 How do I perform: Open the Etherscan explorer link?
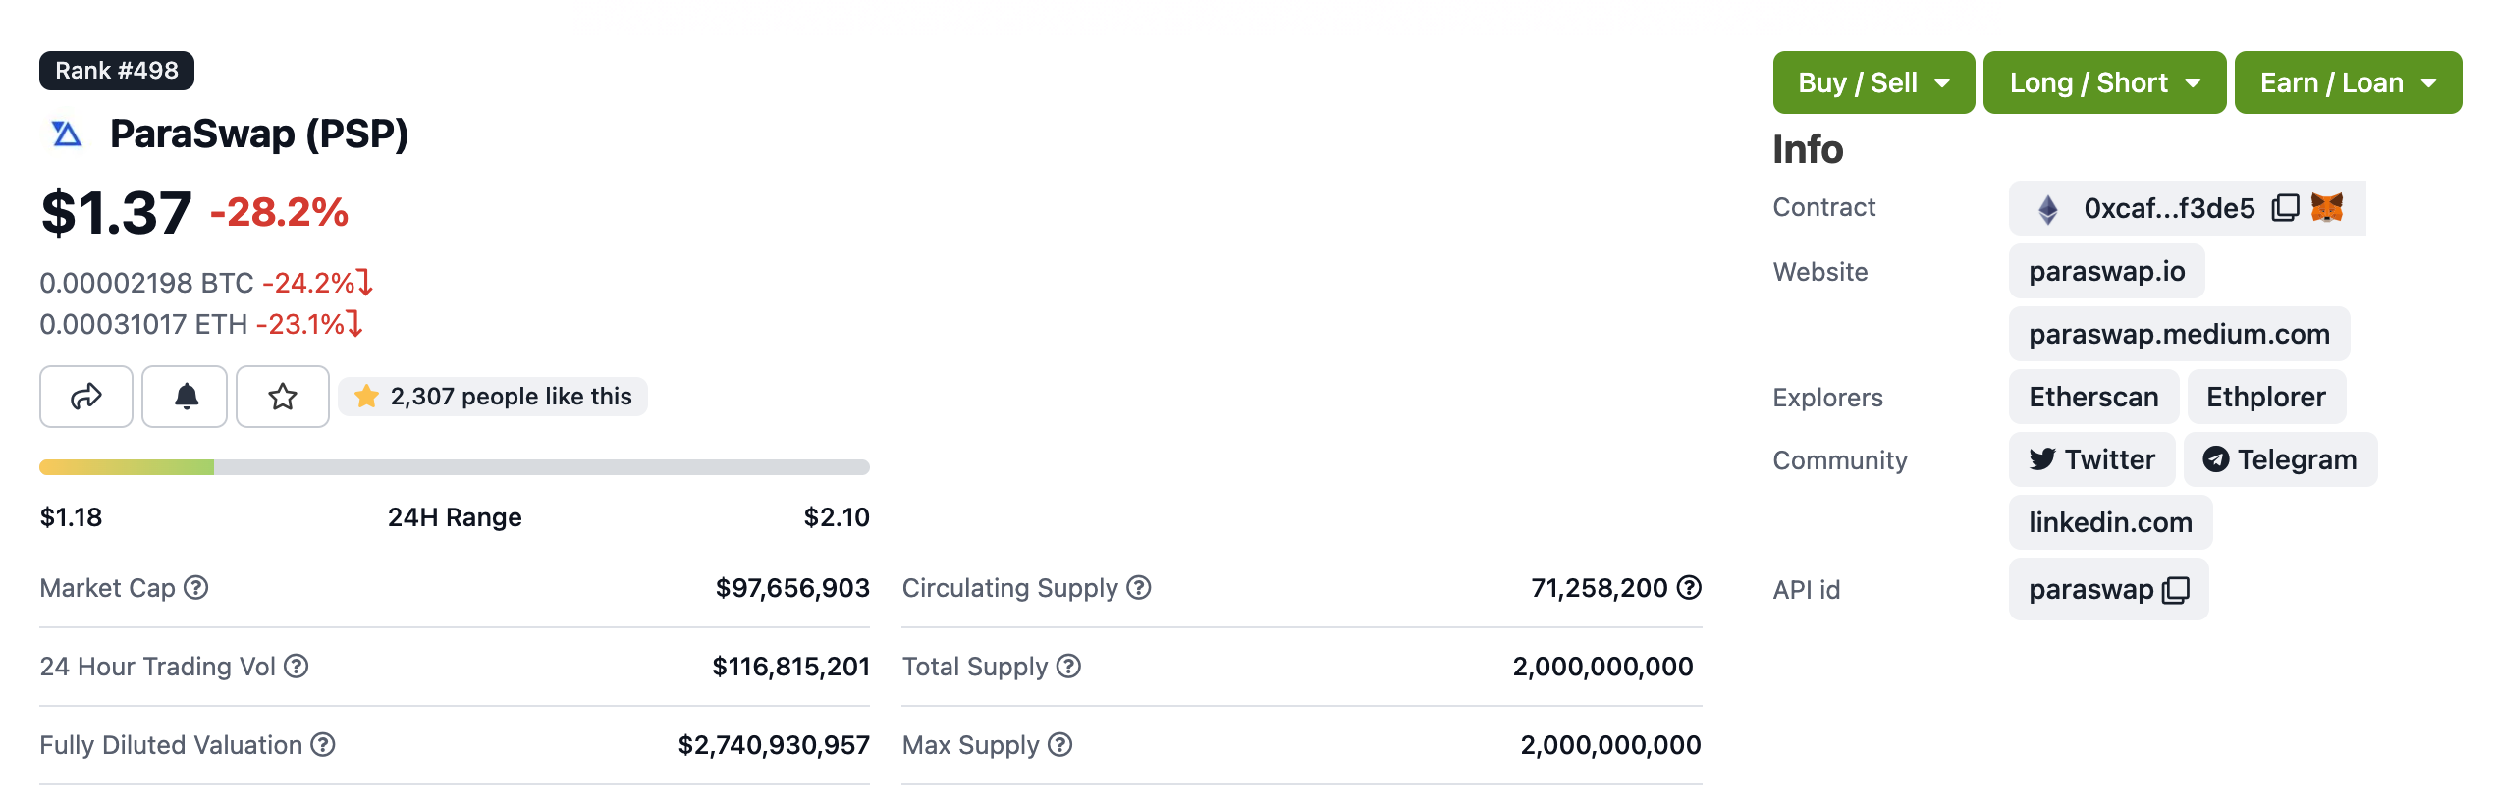click(2093, 398)
